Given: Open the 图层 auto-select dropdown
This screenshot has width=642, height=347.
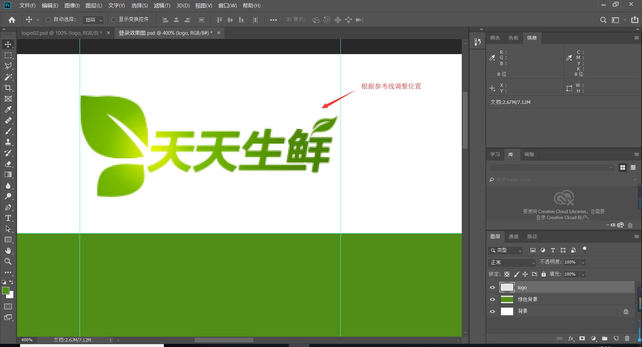Looking at the screenshot, I should tap(93, 20).
